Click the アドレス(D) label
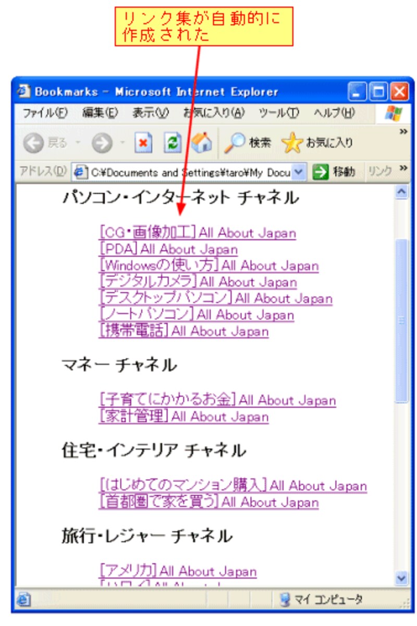The width and height of the screenshot is (417, 626). 43,172
